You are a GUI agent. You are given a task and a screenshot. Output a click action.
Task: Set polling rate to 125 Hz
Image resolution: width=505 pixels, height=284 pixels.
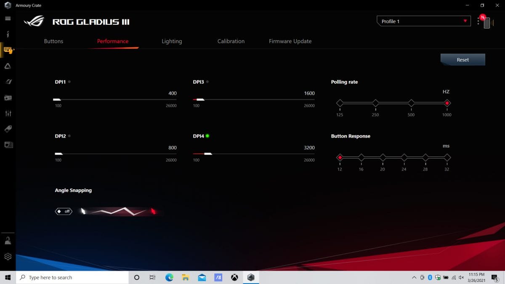pos(340,103)
